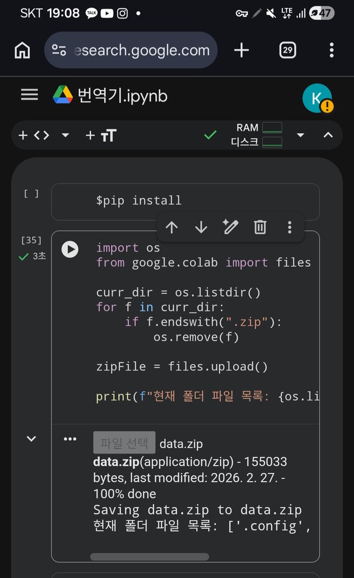Open the cell's more options three dots
Image resolution: width=354 pixels, height=578 pixels.
pos(290,227)
